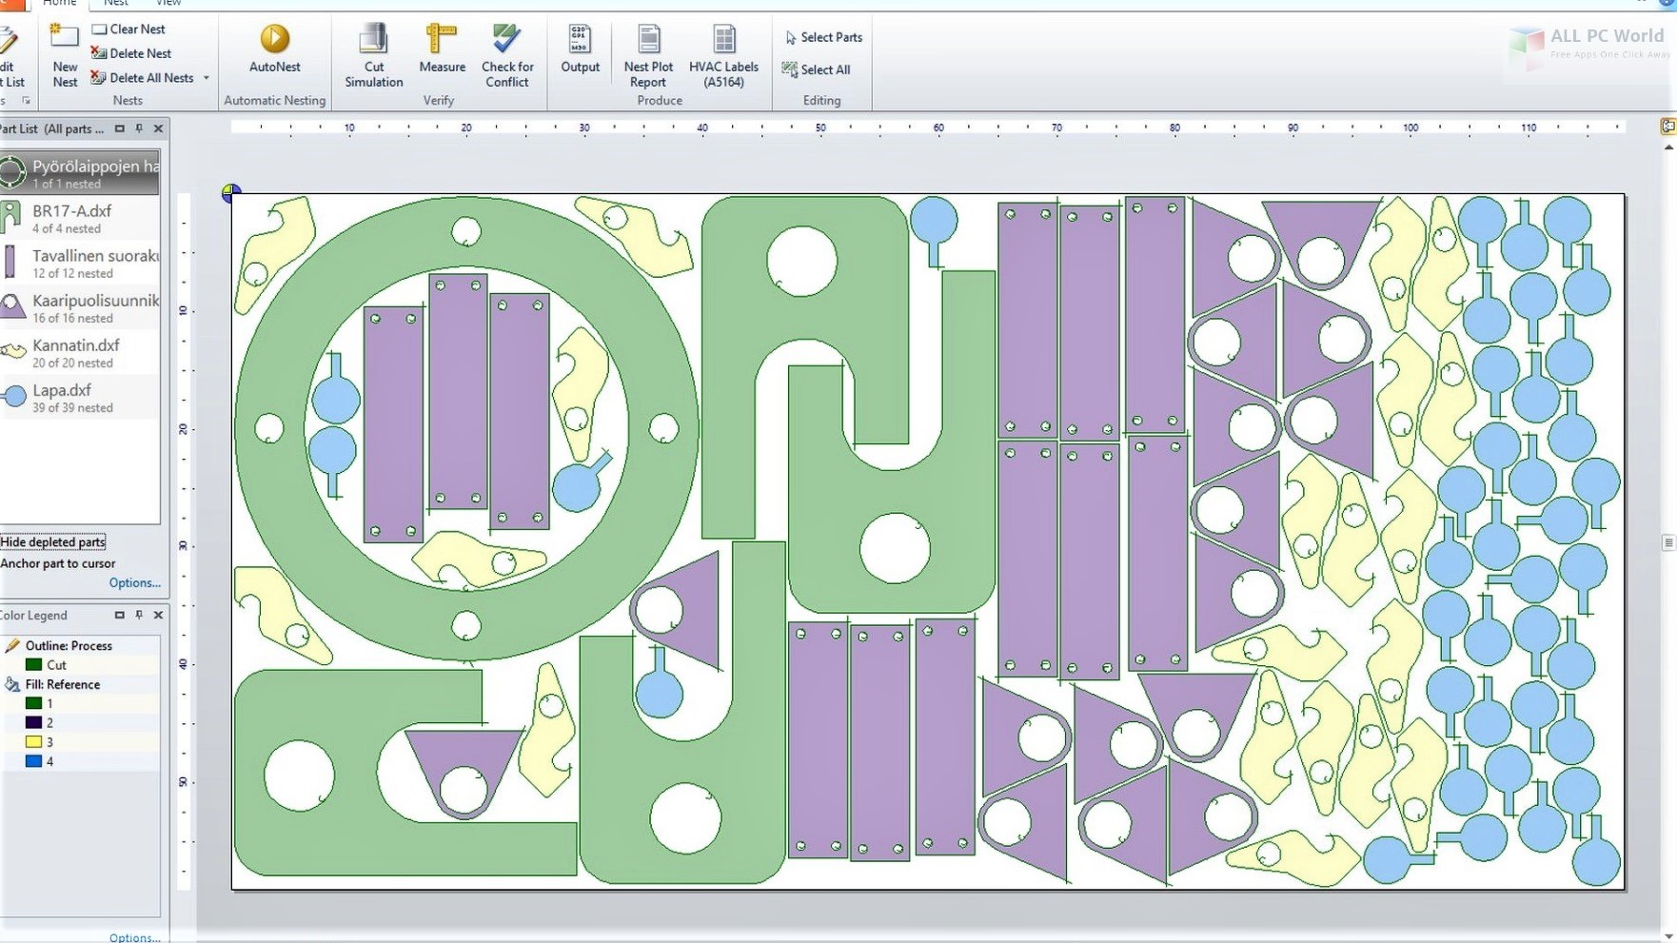Toggle Anchor part to cursor
Screen dimensions: 1677x943
[60, 563]
